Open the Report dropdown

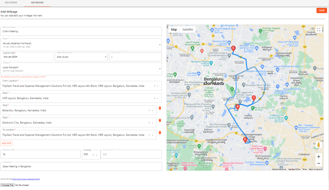point(81,45)
